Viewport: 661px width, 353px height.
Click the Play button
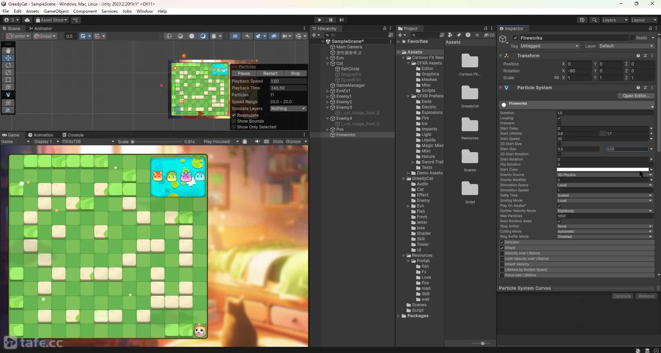pyautogui.click(x=319, y=20)
